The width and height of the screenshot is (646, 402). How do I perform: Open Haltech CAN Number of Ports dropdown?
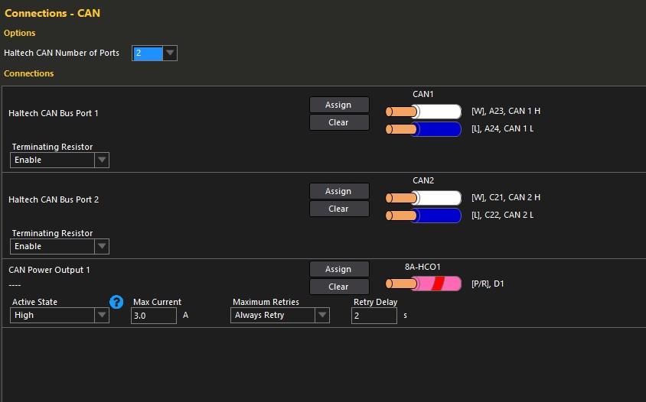coord(155,53)
